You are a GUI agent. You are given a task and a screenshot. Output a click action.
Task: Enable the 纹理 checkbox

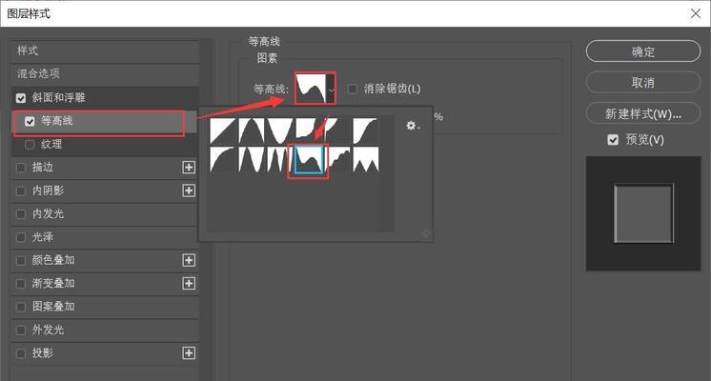coord(30,145)
